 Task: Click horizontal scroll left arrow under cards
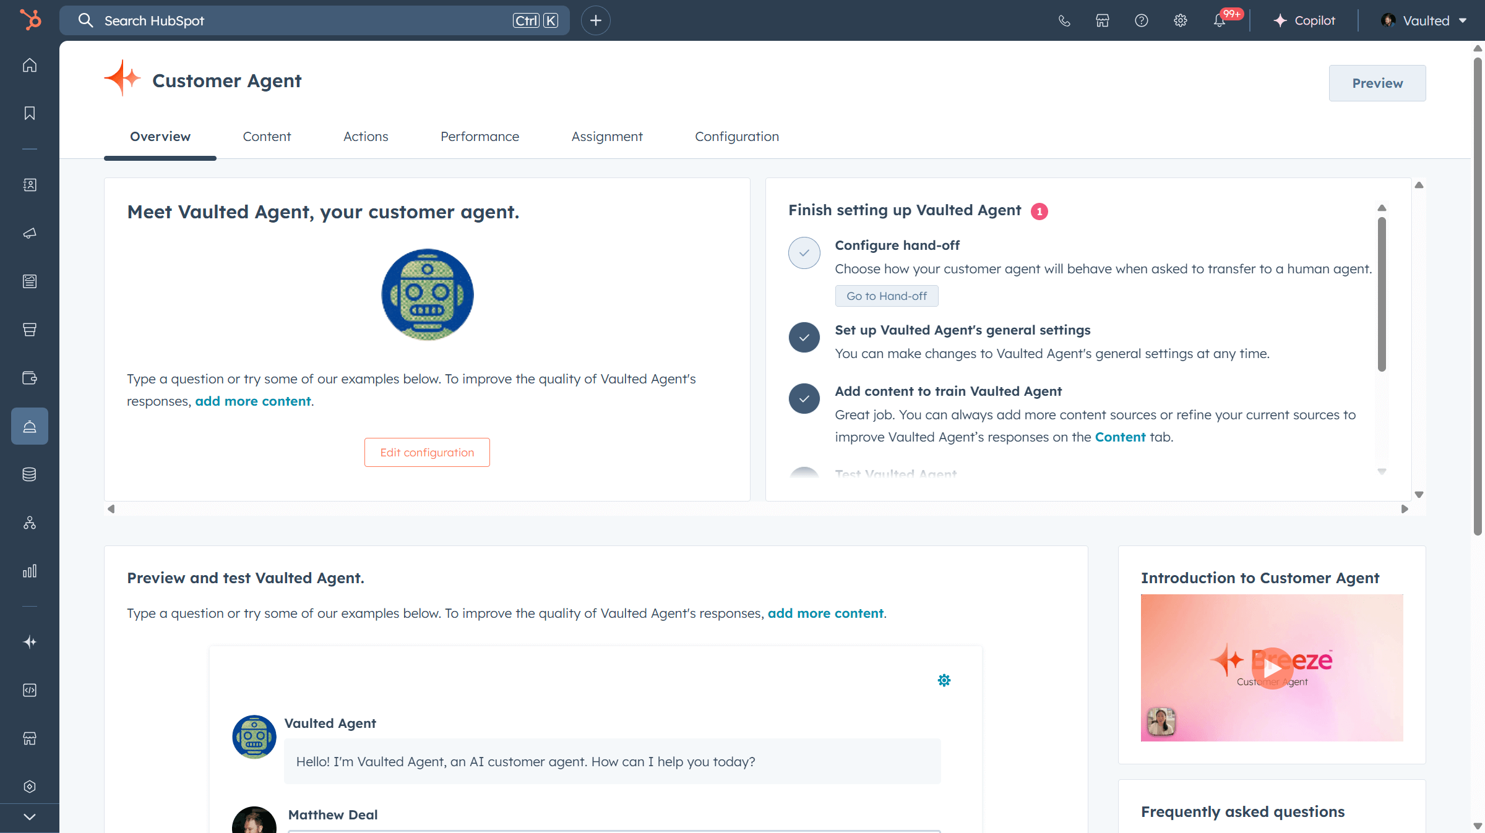pos(111,509)
